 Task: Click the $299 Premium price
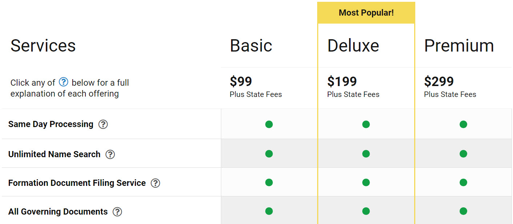pyautogui.click(x=439, y=81)
